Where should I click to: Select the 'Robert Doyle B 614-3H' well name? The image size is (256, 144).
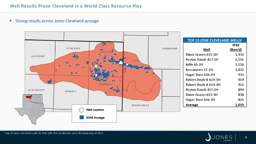(203, 80)
